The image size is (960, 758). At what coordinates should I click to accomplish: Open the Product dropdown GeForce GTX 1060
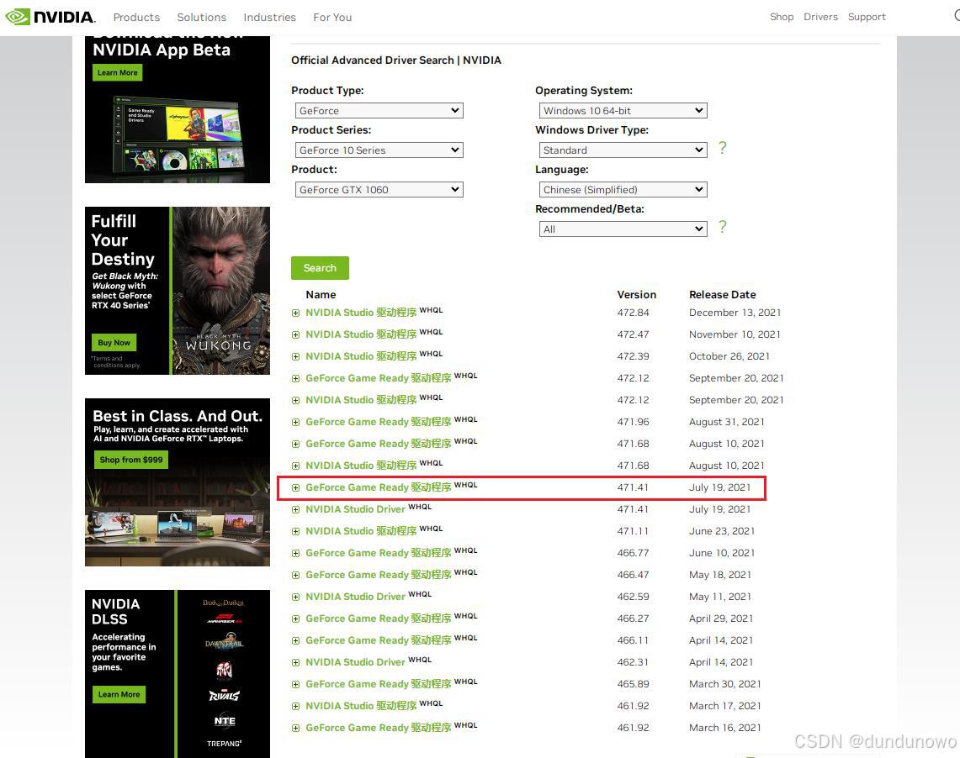[x=379, y=190]
